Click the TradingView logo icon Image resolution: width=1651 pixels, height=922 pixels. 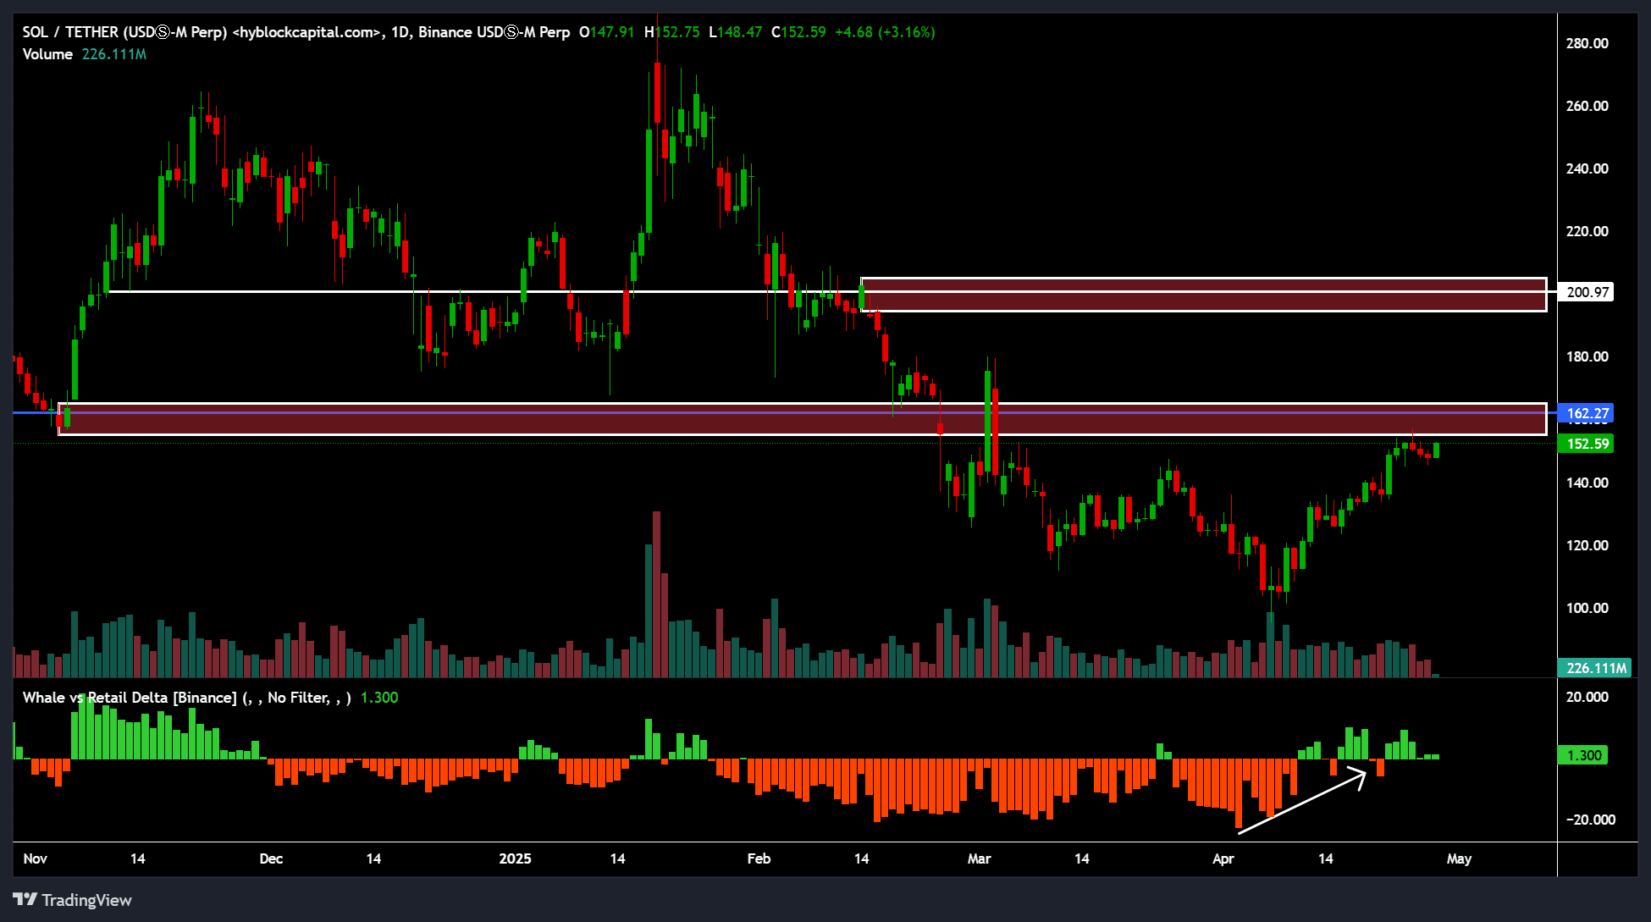(x=25, y=899)
